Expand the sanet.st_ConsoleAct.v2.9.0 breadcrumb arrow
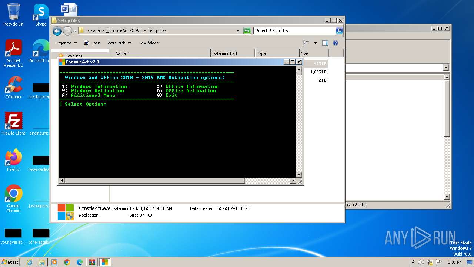The image size is (474, 267). point(144,31)
